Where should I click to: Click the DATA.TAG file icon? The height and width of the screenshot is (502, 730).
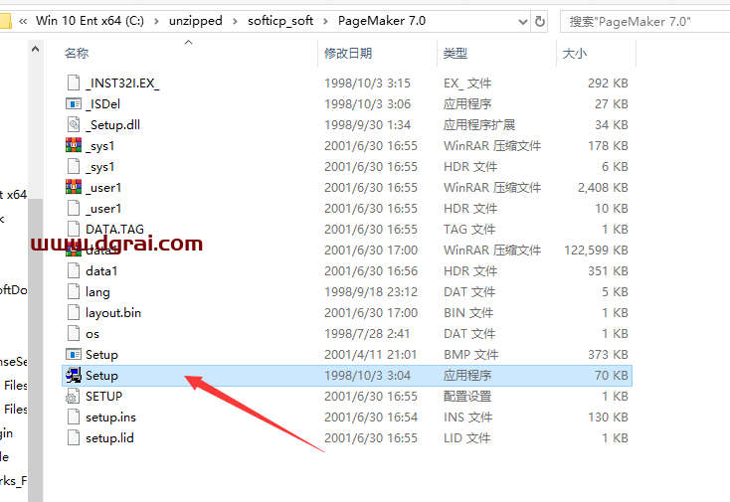pos(74,229)
